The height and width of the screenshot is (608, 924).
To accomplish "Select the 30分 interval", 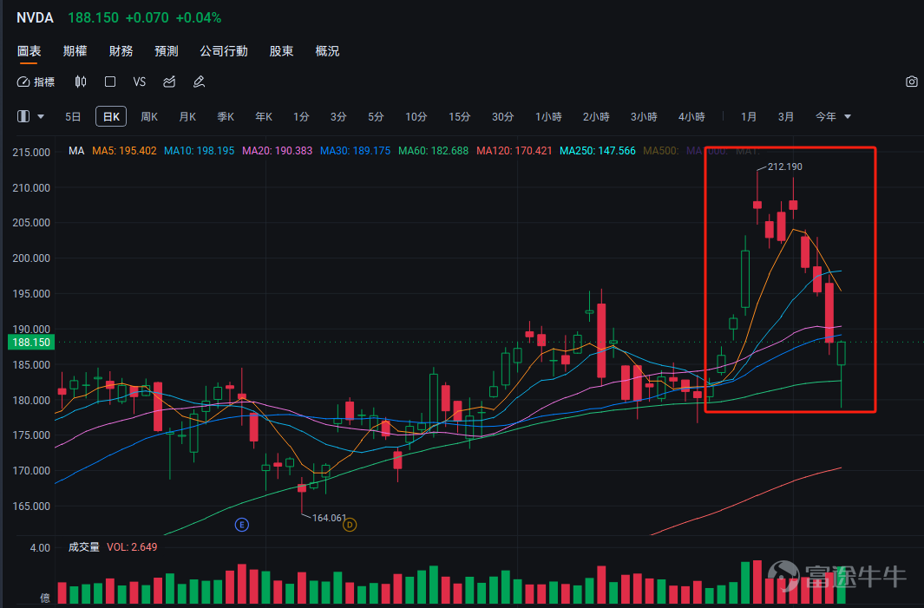I will coord(502,116).
